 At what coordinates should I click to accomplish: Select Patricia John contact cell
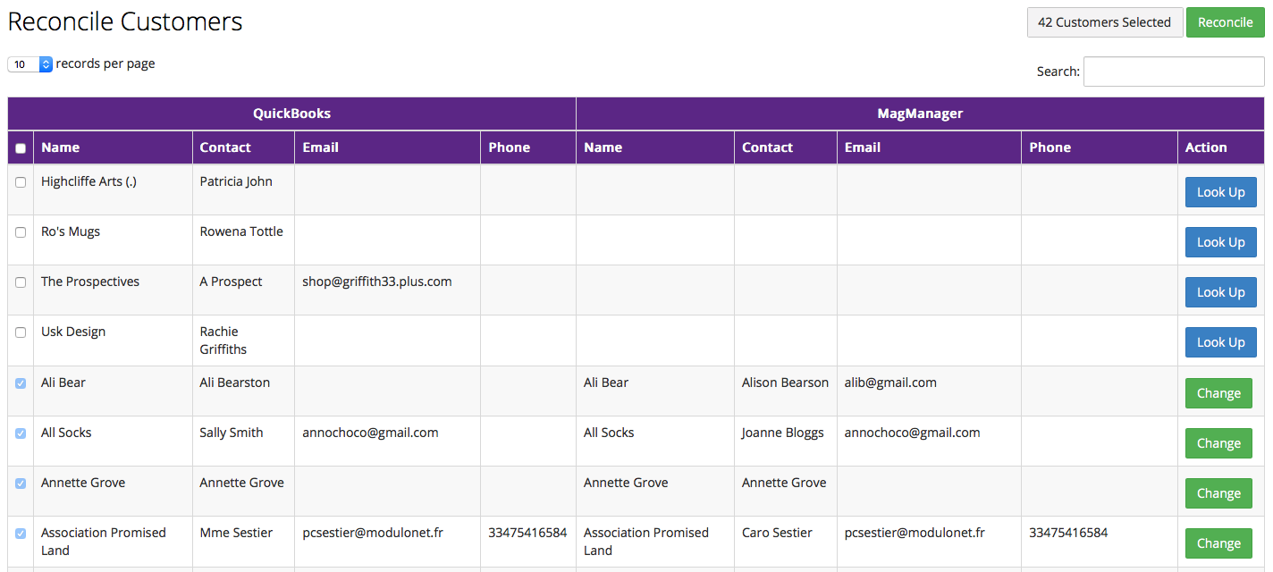[x=243, y=190]
